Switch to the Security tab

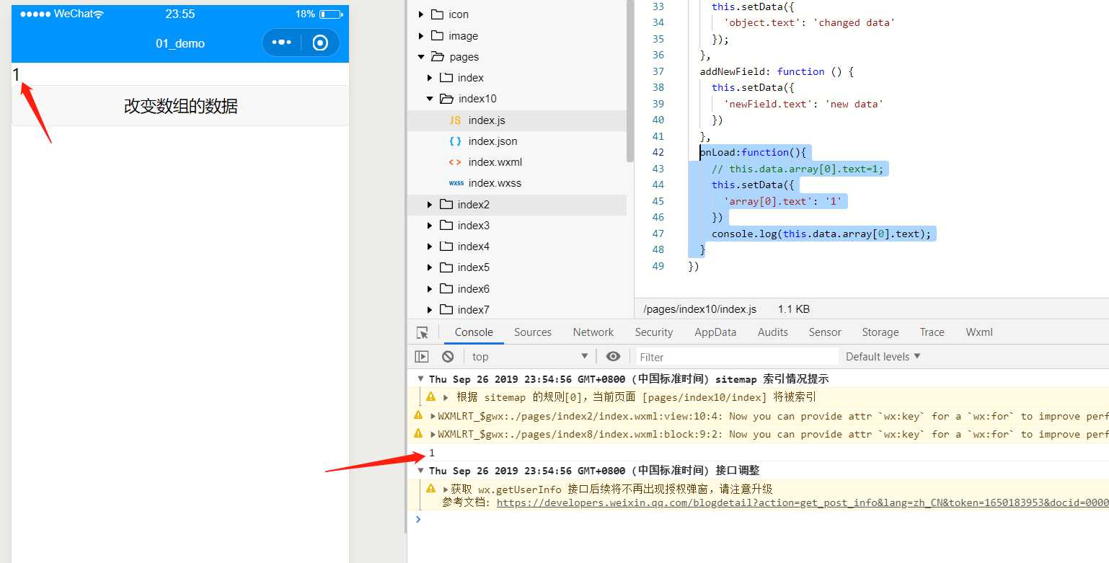click(654, 332)
